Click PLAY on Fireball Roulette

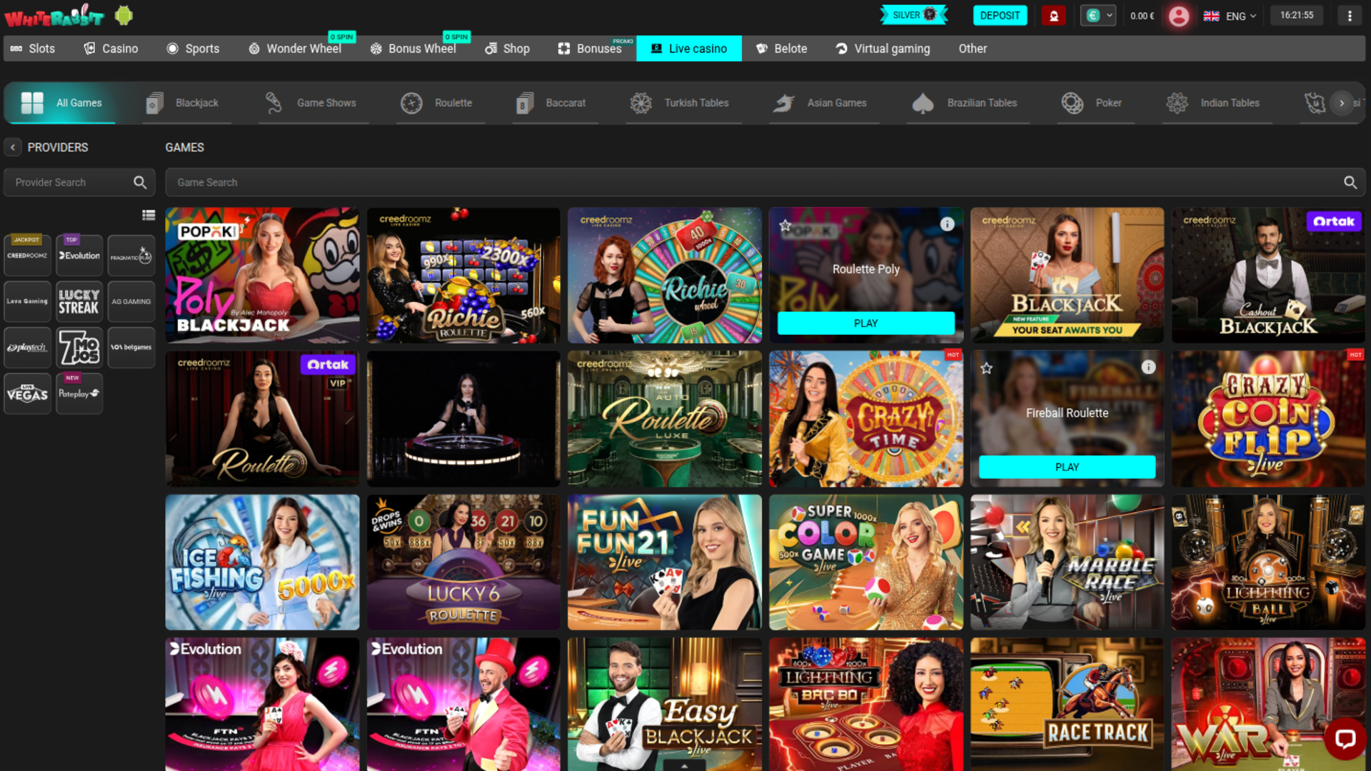tap(1067, 467)
